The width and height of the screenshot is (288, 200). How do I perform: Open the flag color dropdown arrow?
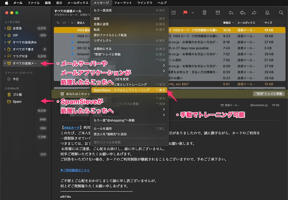(x=192, y=13)
